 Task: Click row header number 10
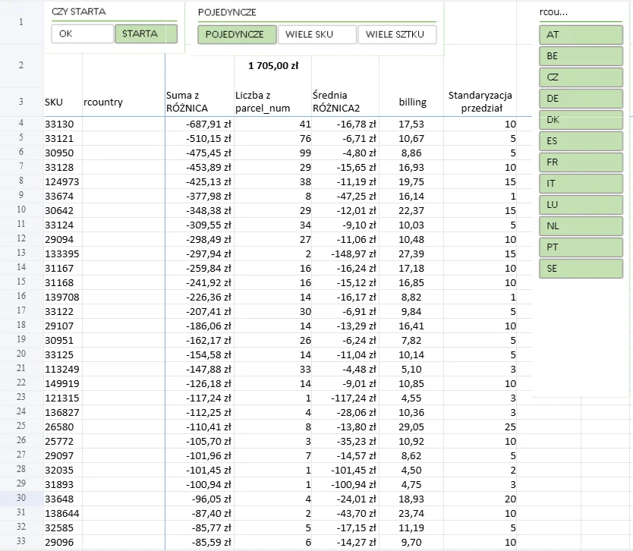20,209
